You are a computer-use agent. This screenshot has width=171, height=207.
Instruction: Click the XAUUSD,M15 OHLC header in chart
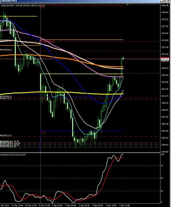(x=23, y=6)
